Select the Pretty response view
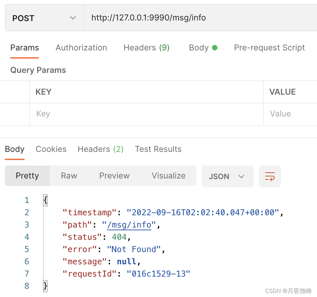Viewport: 317px width, 297px height. (27, 176)
